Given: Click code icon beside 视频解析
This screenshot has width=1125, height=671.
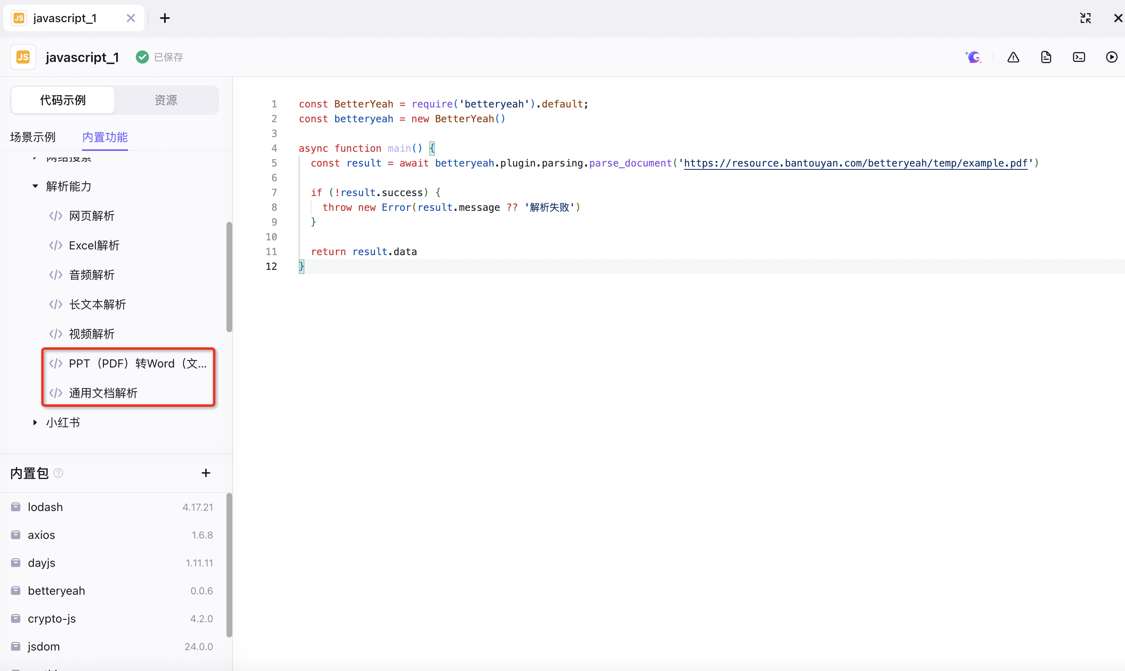Looking at the screenshot, I should (56, 334).
